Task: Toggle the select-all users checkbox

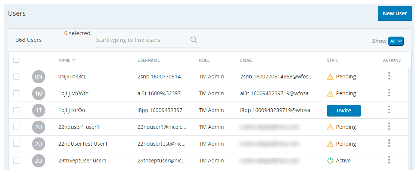Action: 16,60
